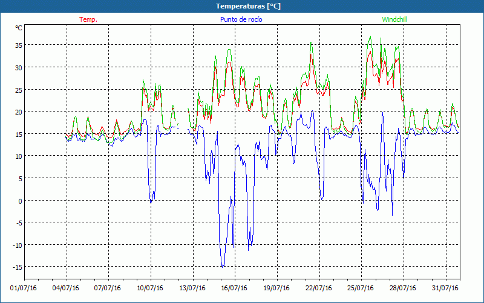Viewport: 484px width, 303px height.
Task: Click the -5 value on the y-axis
Action: click(19, 223)
